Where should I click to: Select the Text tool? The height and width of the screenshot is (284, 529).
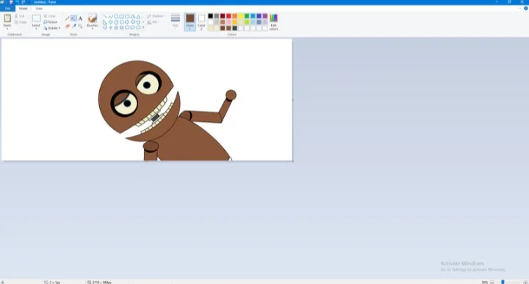(80, 18)
